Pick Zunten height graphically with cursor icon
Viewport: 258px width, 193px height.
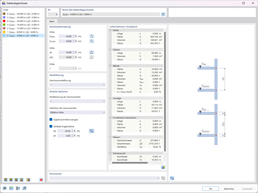coord(92,41)
